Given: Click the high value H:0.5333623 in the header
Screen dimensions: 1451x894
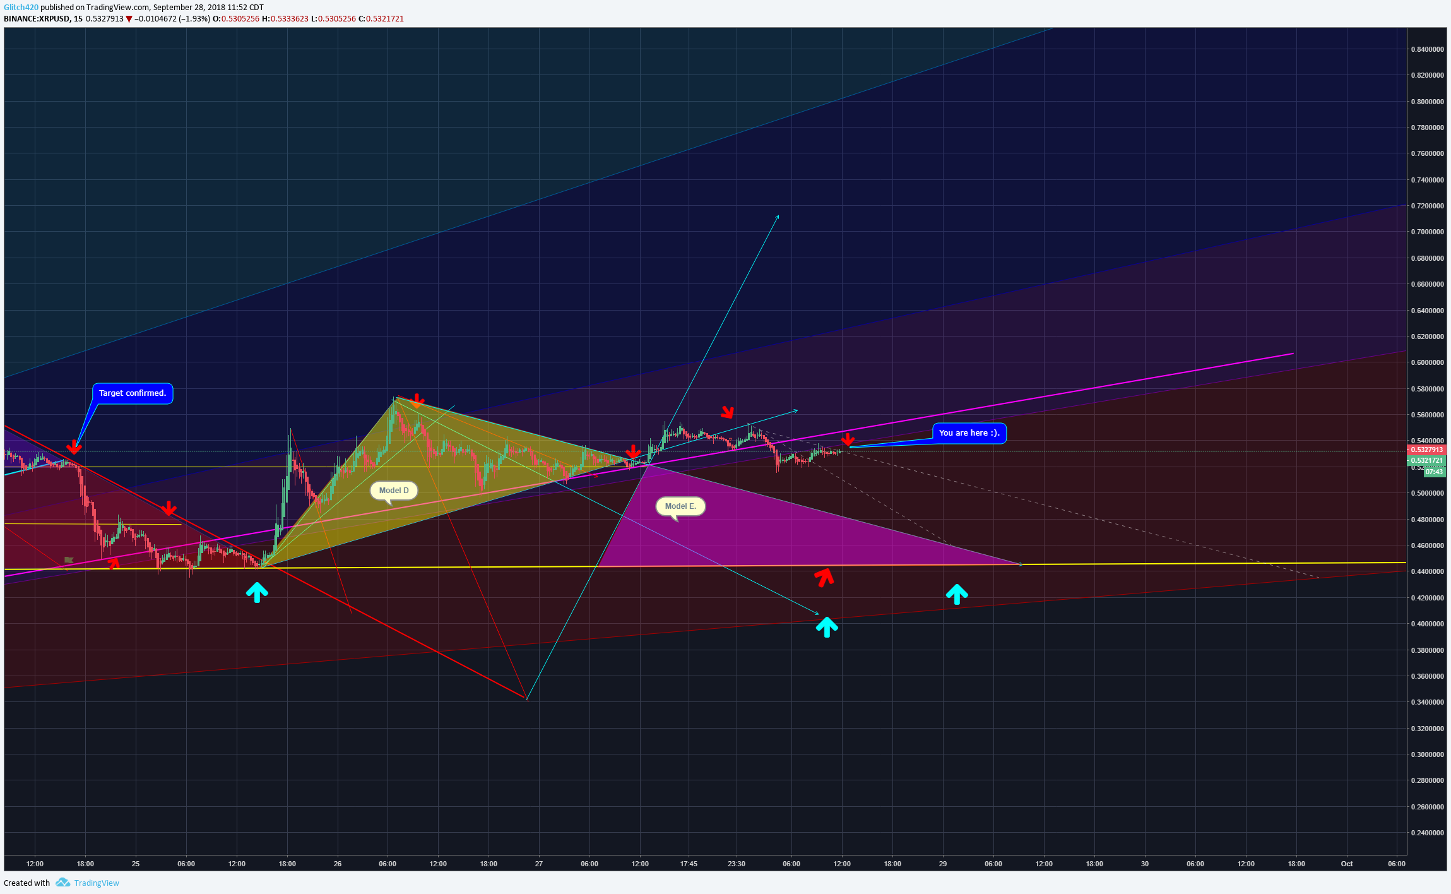Looking at the screenshot, I should [285, 19].
